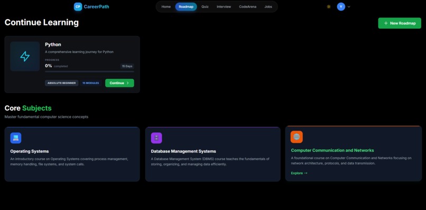
Task: Click the 15 Days badge
Action: (127, 66)
